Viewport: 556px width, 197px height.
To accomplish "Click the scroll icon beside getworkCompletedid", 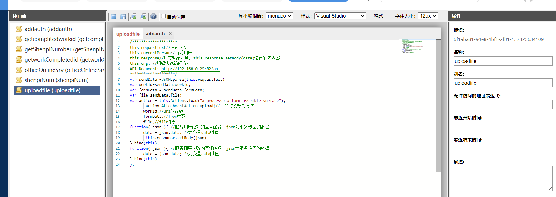I will 19,59.
